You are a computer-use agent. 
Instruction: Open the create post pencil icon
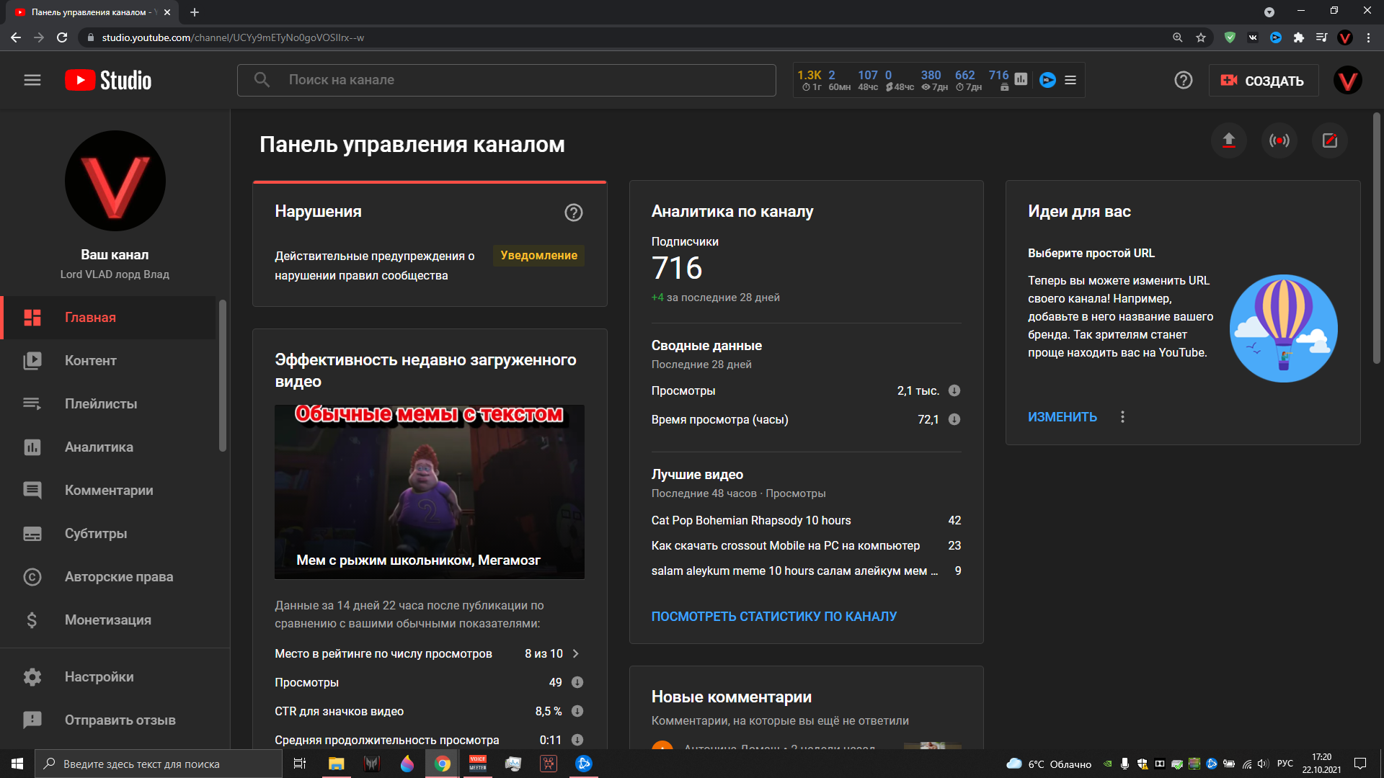coord(1329,140)
